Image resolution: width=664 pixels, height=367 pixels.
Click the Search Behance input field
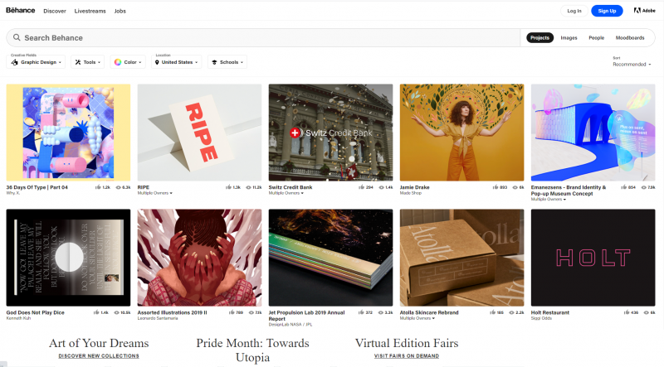click(262, 37)
